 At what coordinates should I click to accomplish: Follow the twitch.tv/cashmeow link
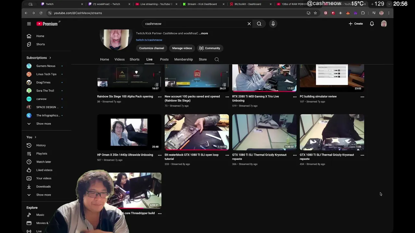click(149, 40)
